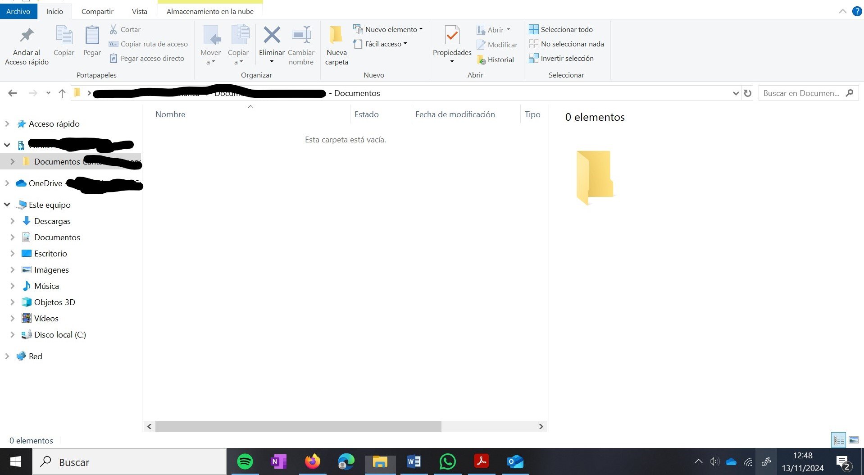Viewport: 864px width, 475px height.
Task: Open Vídeos in navigation pane
Action: pos(46,319)
